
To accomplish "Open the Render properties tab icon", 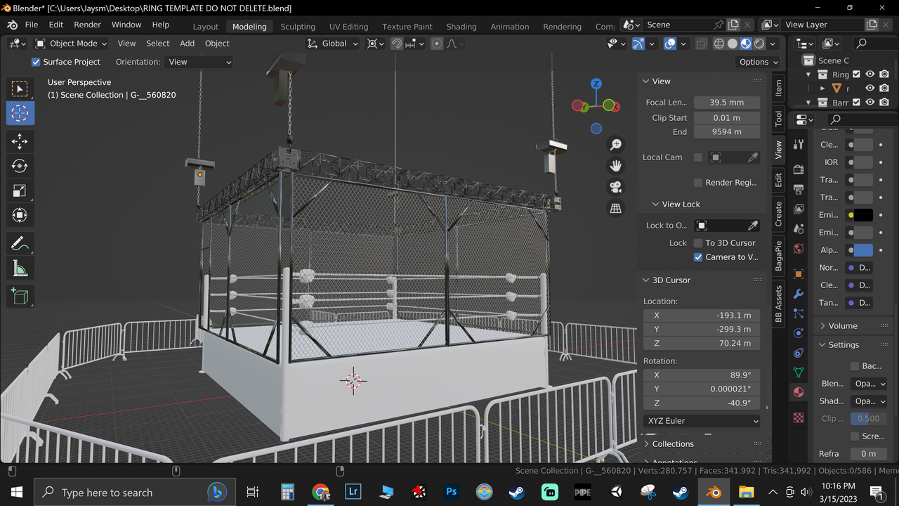I will tap(799, 169).
